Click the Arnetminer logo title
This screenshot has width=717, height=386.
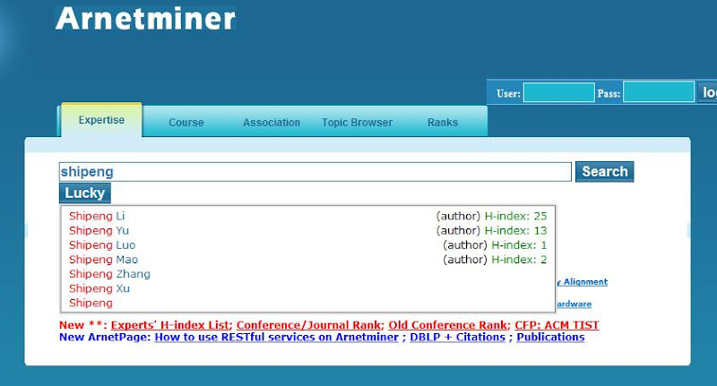point(145,19)
